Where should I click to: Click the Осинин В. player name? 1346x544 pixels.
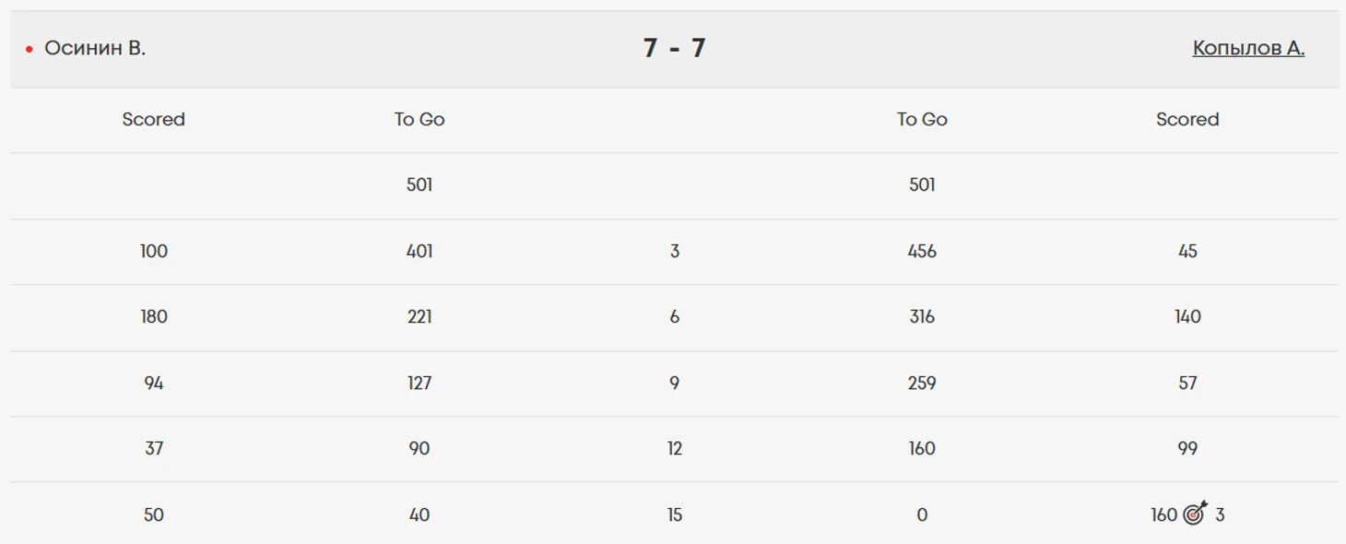pyautogui.click(x=95, y=48)
